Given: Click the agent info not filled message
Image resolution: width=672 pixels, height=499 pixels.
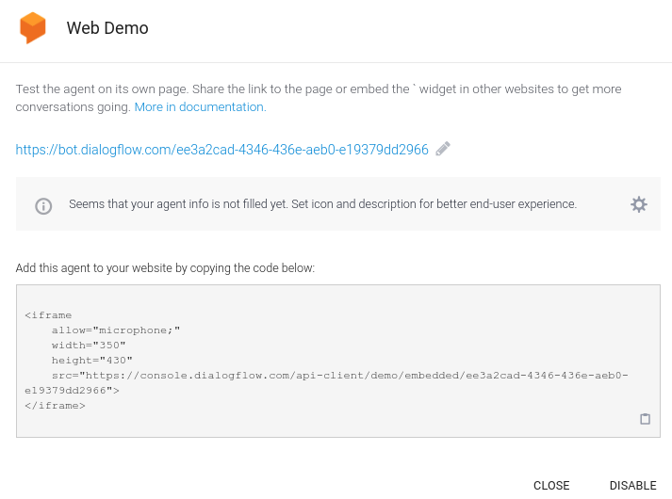Looking at the screenshot, I should coord(322,204).
